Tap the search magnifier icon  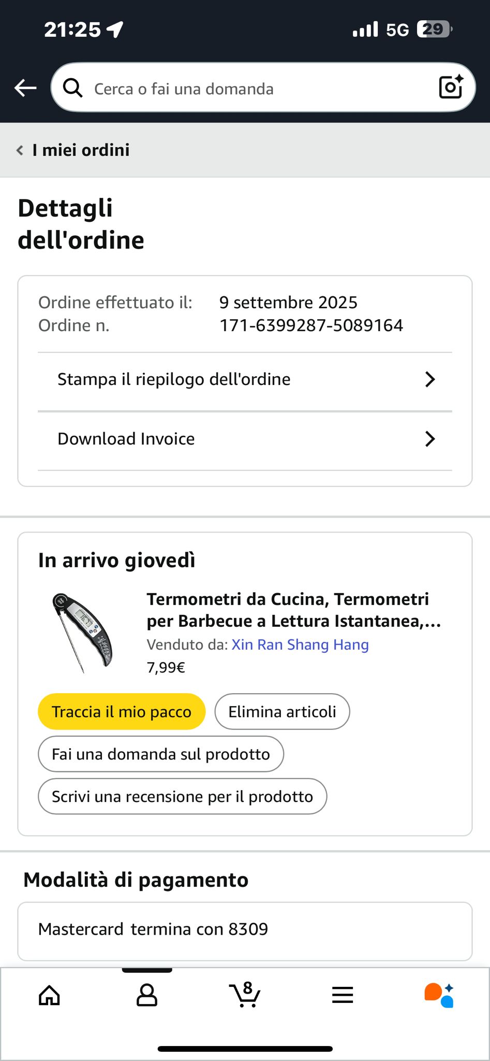click(72, 88)
